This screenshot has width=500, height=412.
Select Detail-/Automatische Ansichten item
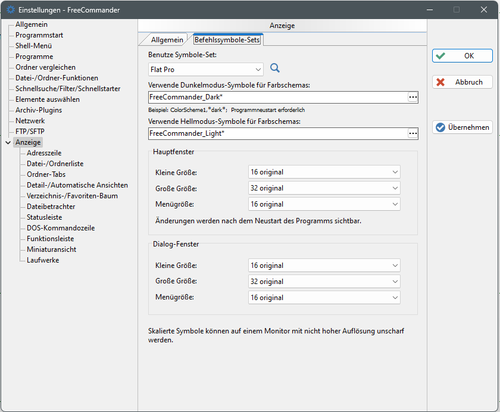point(77,185)
